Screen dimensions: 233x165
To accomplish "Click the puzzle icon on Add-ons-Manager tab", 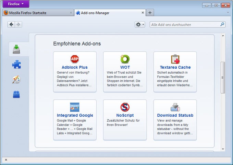I will (x=78, y=13).
